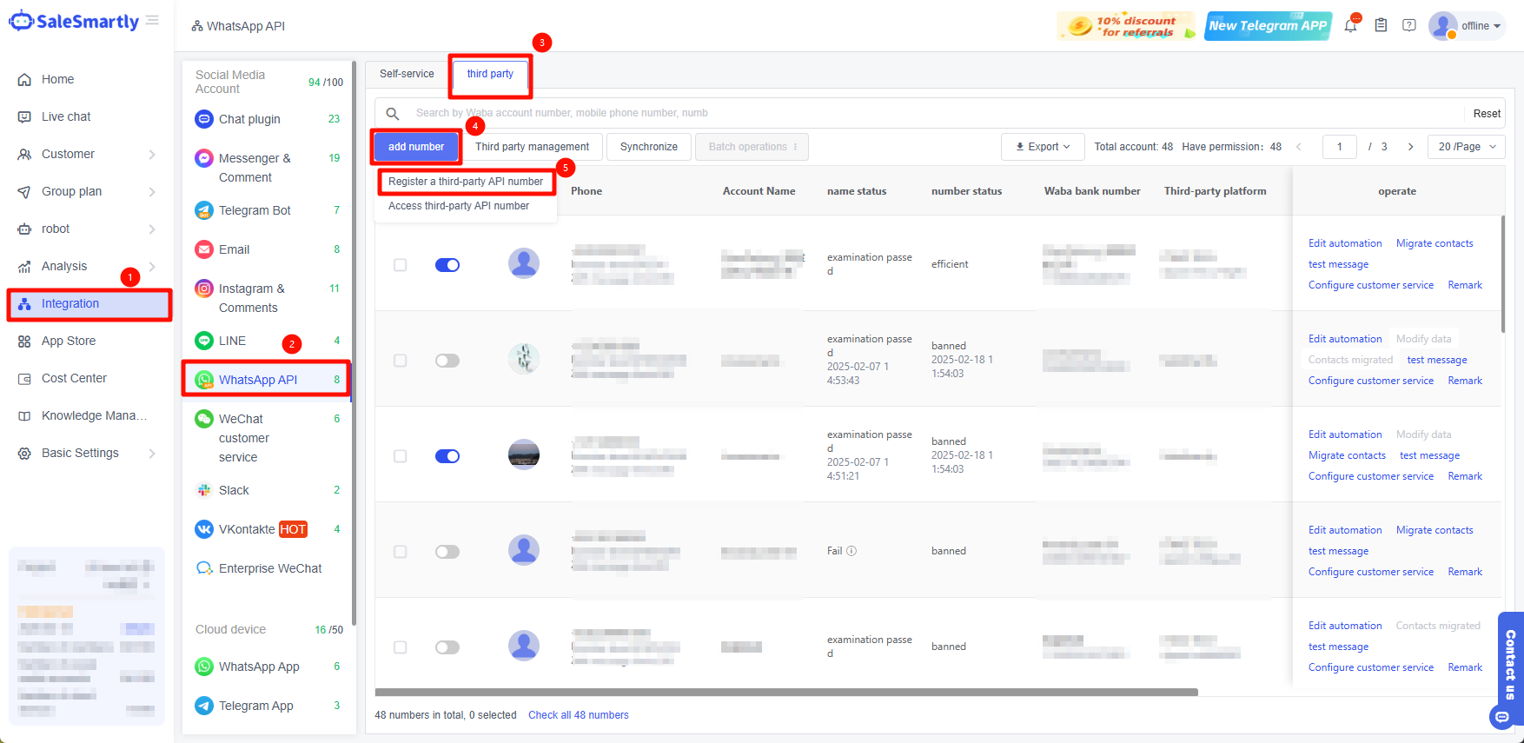This screenshot has width=1524, height=743.
Task: Enable the second row's toggle switch
Action: click(447, 361)
